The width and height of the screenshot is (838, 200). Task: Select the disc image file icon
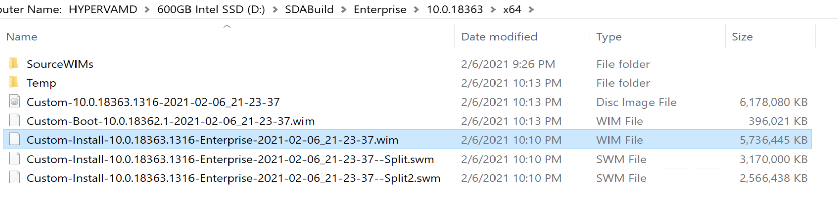15,102
